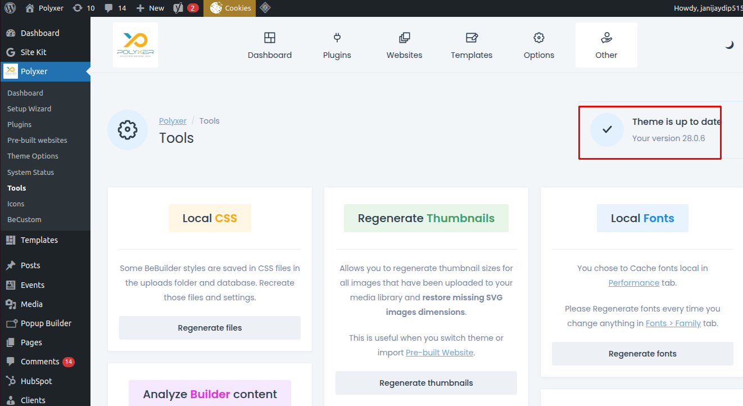Click + New in admin bar
Image resolution: width=743 pixels, height=406 pixels.
click(150, 8)
